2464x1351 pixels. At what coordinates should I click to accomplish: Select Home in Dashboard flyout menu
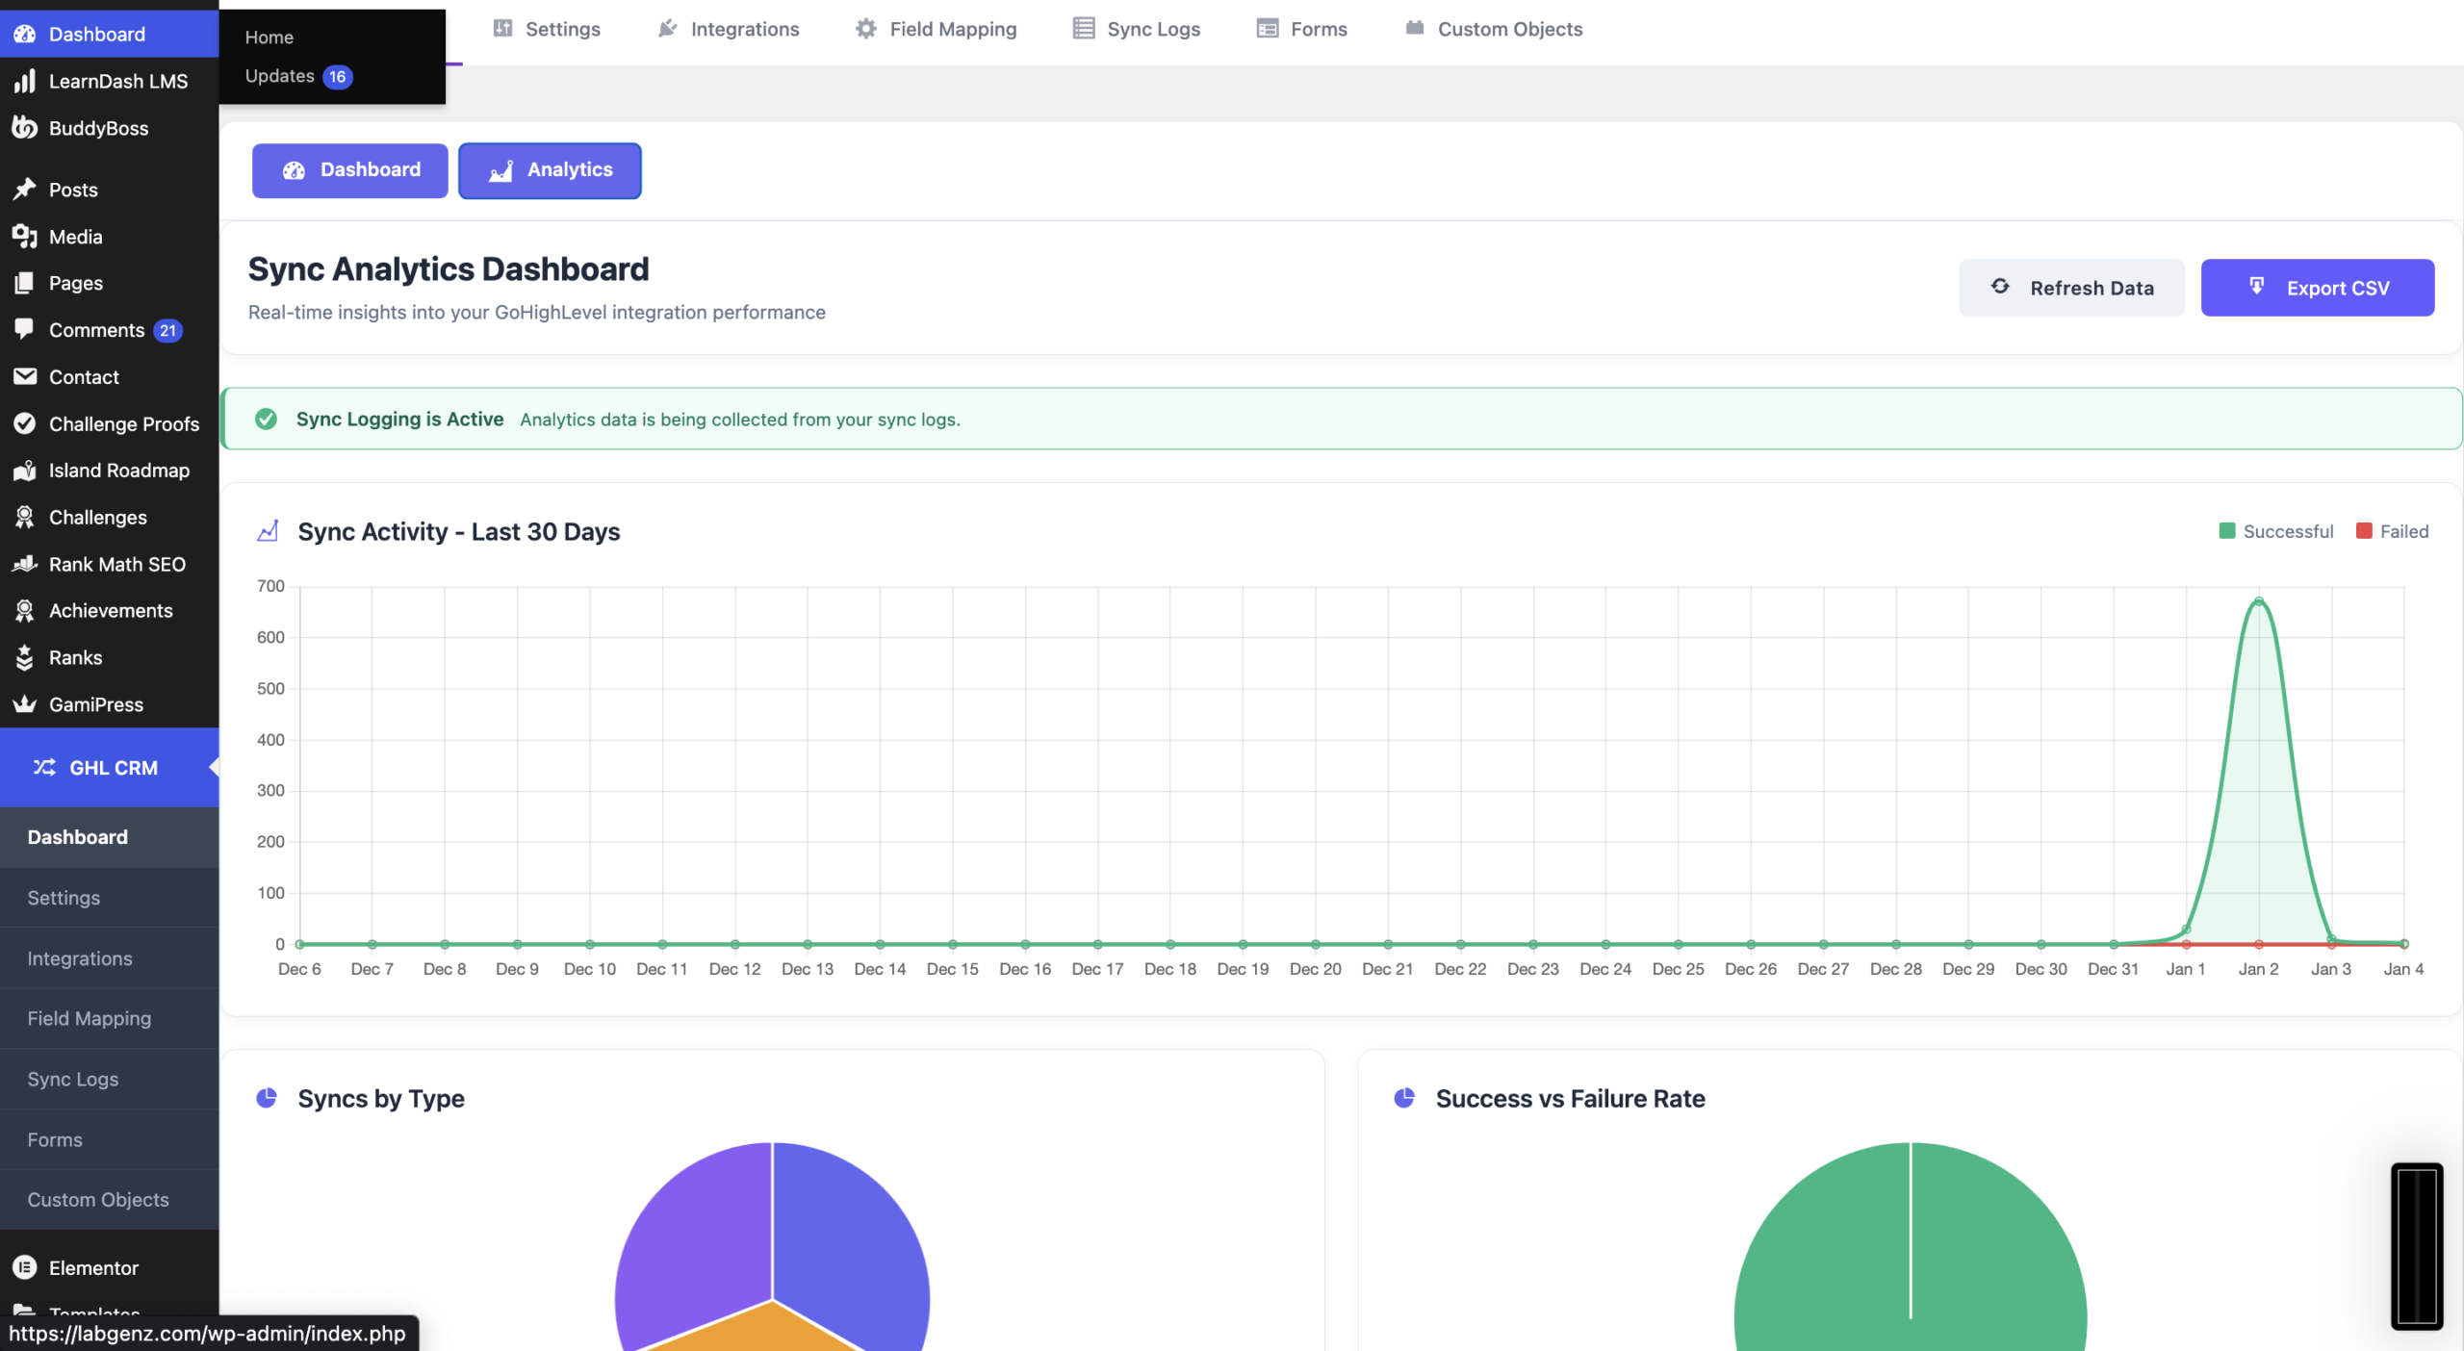(269, 37)
